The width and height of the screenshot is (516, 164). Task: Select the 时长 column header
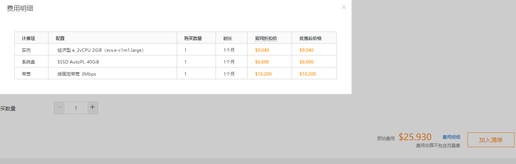pos(228,38)
